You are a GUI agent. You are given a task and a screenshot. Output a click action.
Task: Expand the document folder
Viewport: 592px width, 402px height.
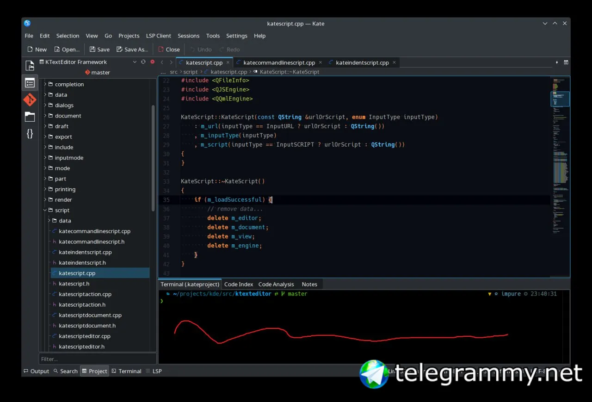[45, 116]
